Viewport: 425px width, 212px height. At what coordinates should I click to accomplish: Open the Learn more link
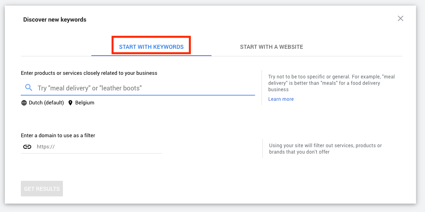(x=281, y=99)
